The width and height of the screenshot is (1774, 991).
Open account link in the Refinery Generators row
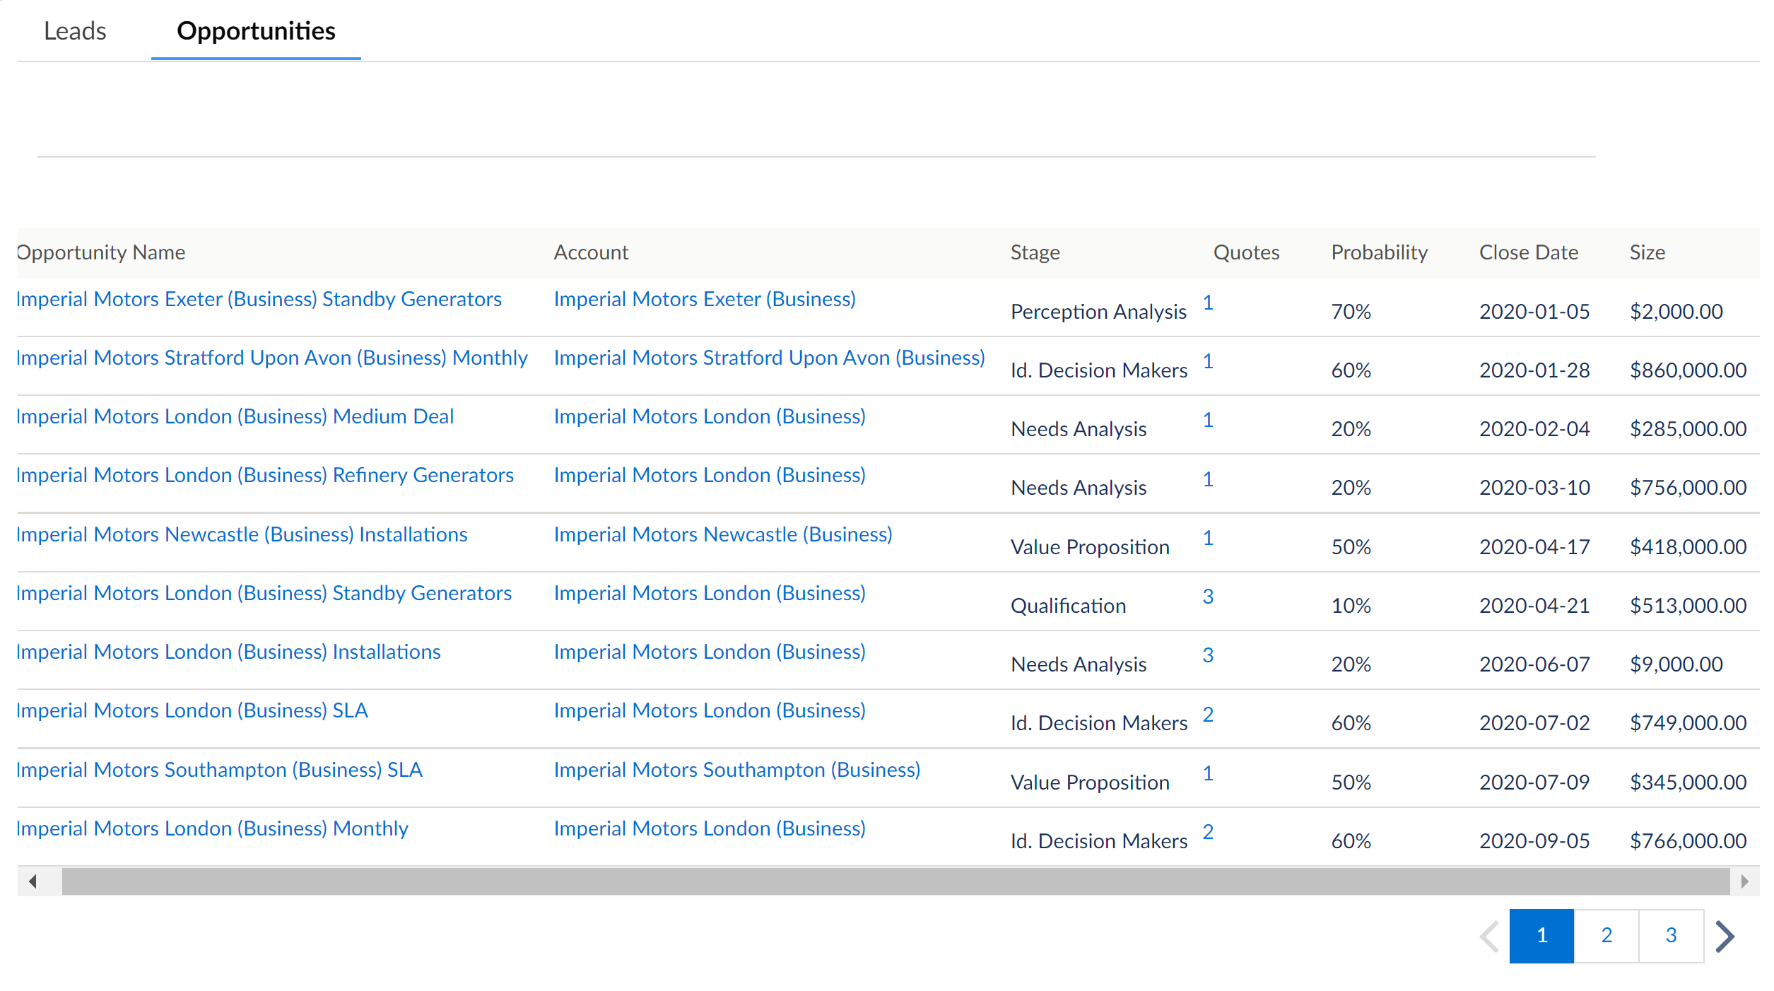(710, 475)
